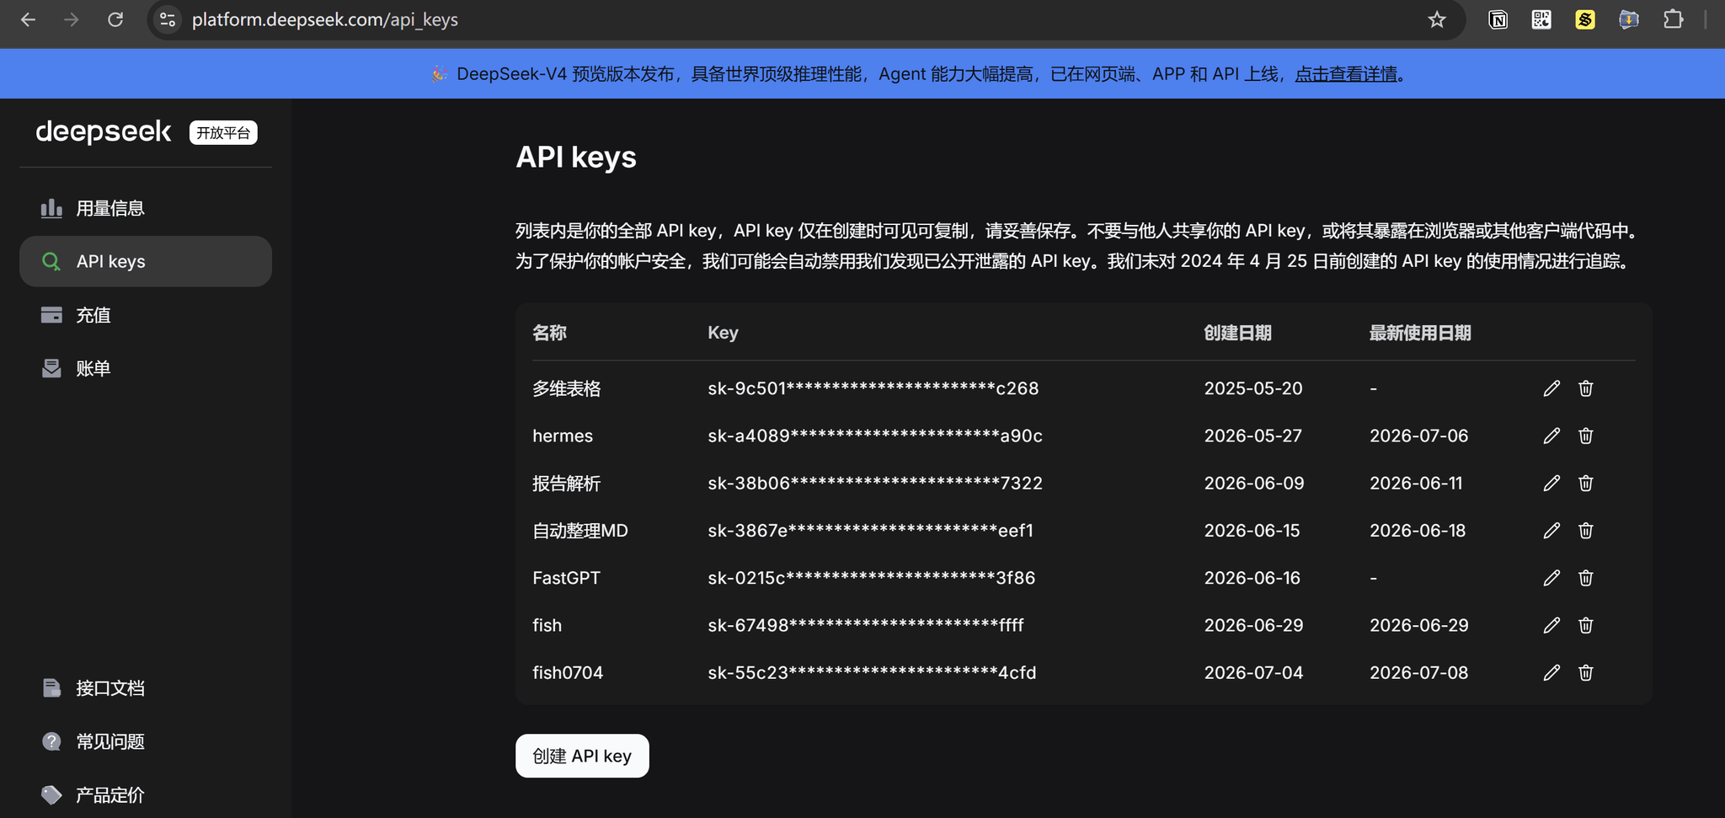The image size is (1725, 818).
Task: Follow the 点击查看详情 banner link
Action: (x=1346, y=74)
